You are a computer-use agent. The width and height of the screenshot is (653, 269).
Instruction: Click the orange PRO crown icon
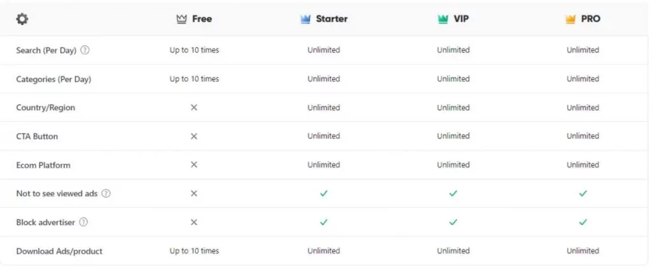[x=571, y=19]
